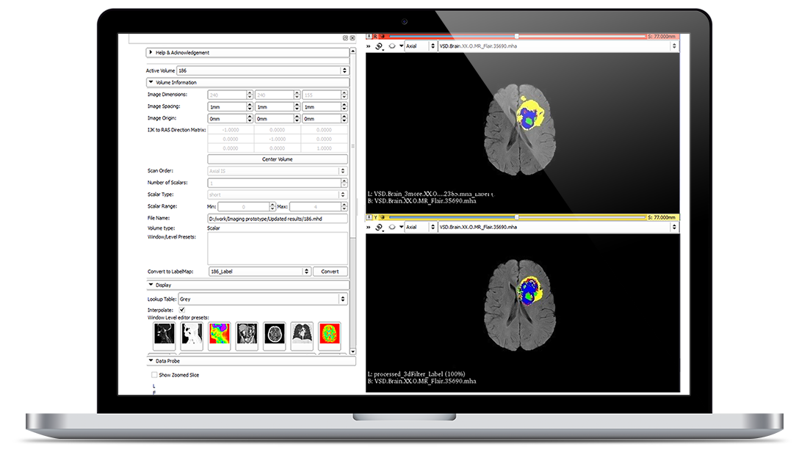The width and height of the screenshot is (810, 455).
Task: Click the link slice views icon in yellow viewer
Action: (379, 227)
